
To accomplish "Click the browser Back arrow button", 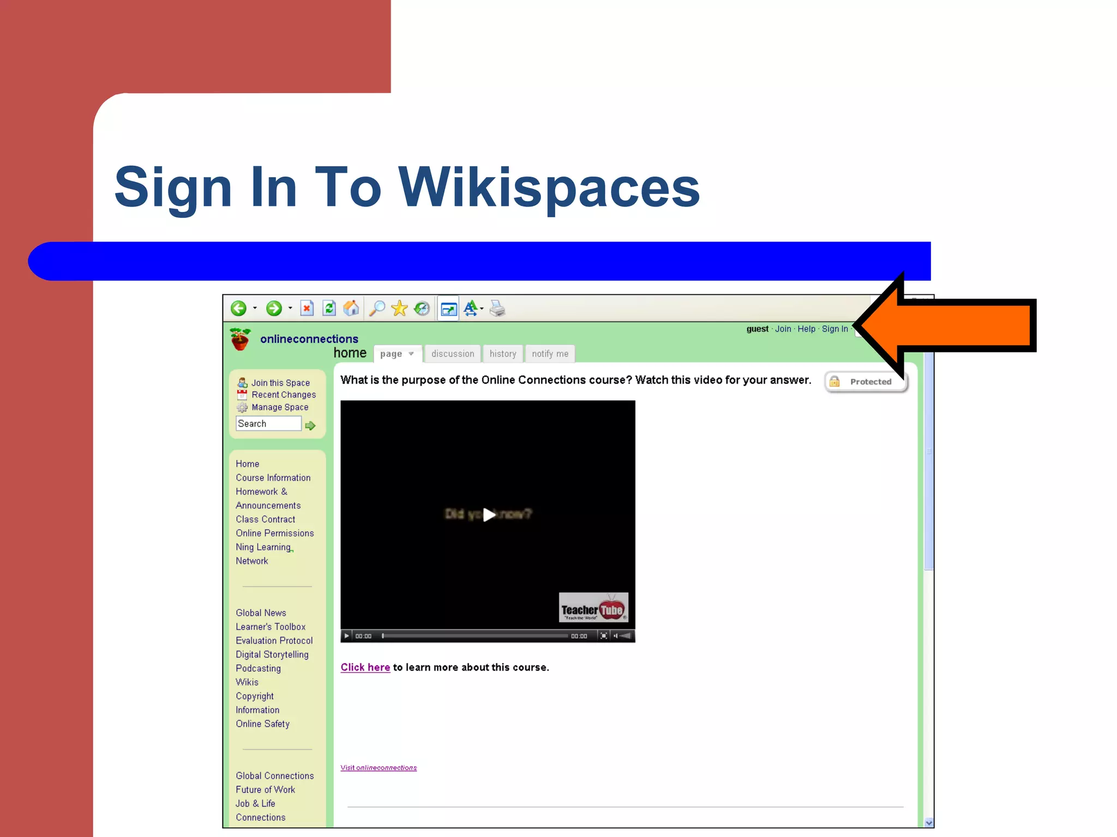I will tap(238, 309).
